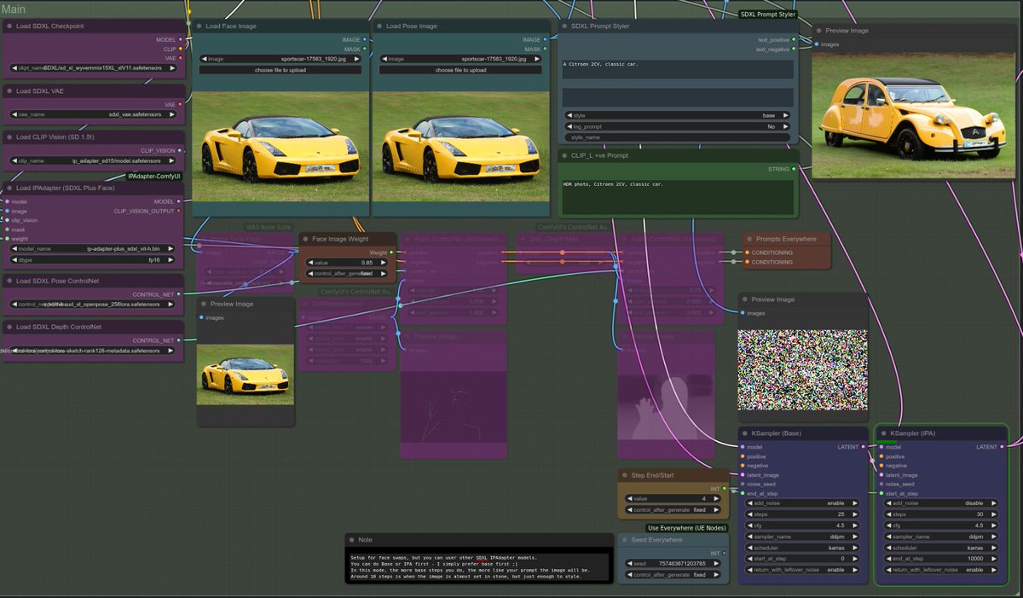Screen dimensions: 1023x598
Task: Click the cfg 4.5 slider in KSampler (IPA)
Action: pyautogui.click(x=940, y=525)
